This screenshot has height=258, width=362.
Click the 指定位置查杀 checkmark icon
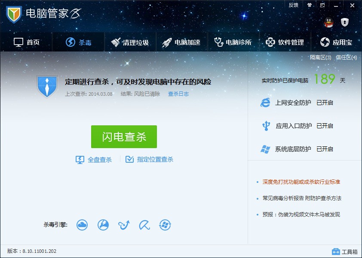tap(129, 159)
